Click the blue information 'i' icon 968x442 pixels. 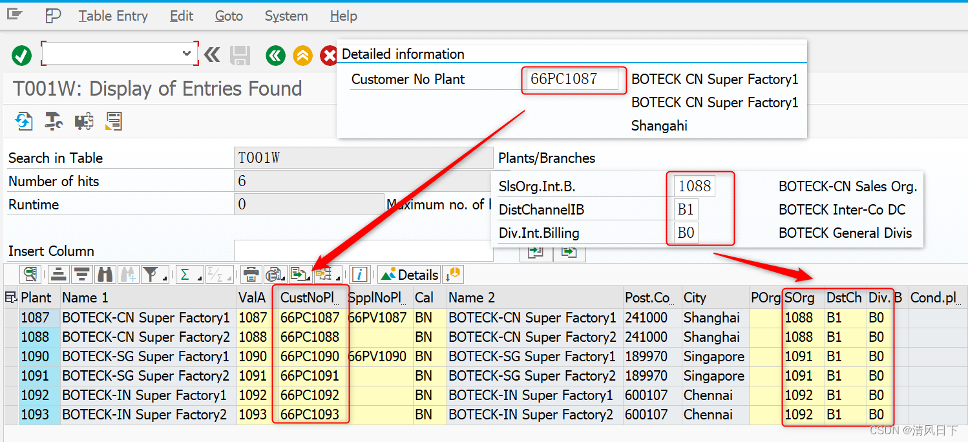pos(360,275)
